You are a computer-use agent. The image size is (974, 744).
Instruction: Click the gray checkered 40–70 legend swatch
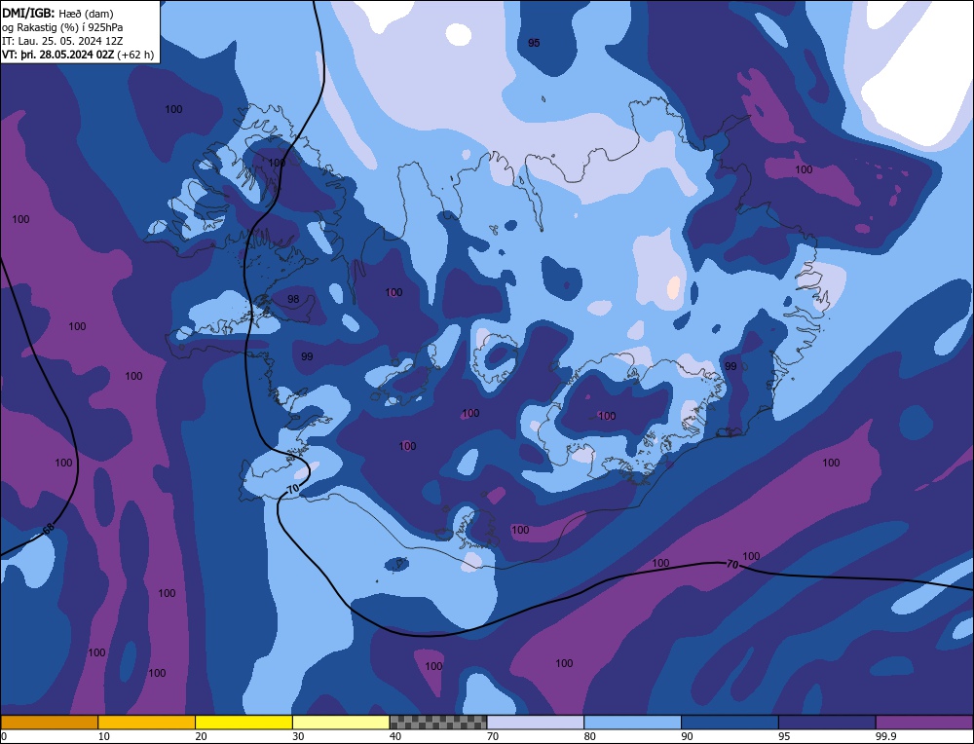point(438,723)
